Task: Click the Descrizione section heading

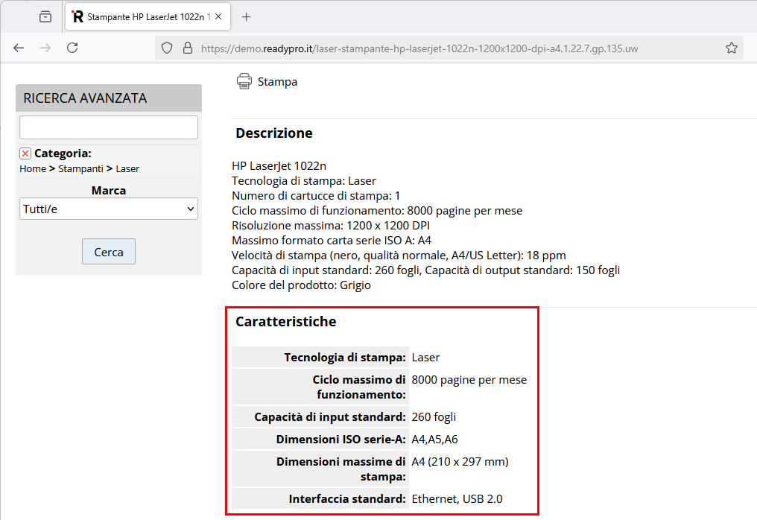Action: click(x=273, y=133)
